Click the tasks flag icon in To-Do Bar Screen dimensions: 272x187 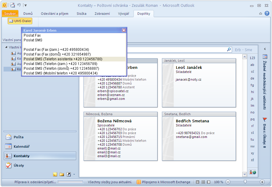[x=265, y=119]
